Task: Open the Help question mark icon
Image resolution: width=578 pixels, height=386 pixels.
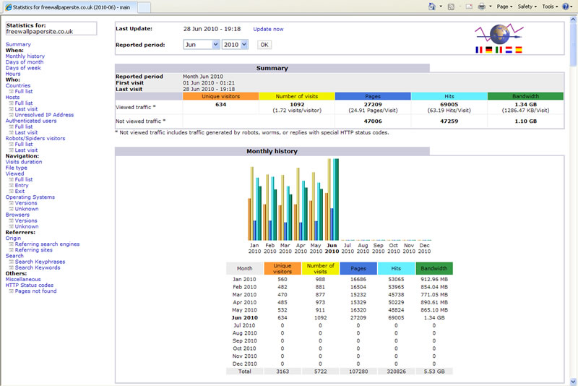Action: [x=566, y=7]
